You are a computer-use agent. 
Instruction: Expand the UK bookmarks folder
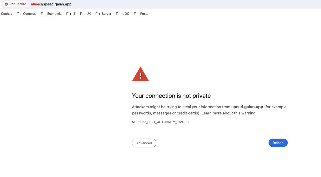click(x=85, y=14)
